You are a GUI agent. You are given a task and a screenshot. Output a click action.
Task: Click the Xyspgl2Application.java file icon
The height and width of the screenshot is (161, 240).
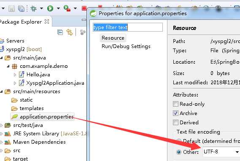tap(22, 83)
